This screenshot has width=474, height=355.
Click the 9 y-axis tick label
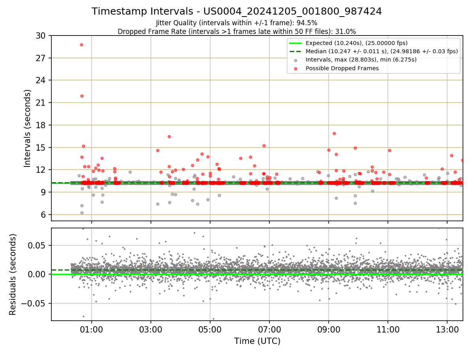click(x=43, y=192)
